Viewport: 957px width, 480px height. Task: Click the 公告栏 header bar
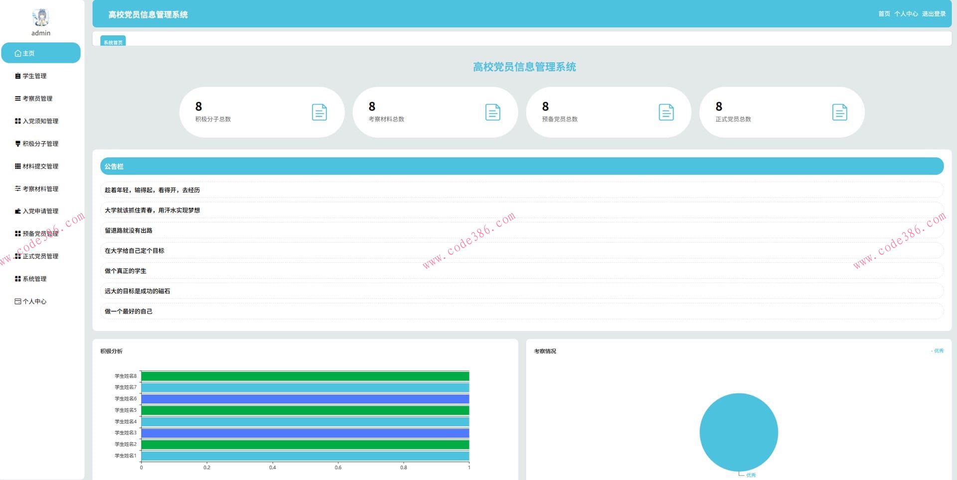[x=522, y=166]
